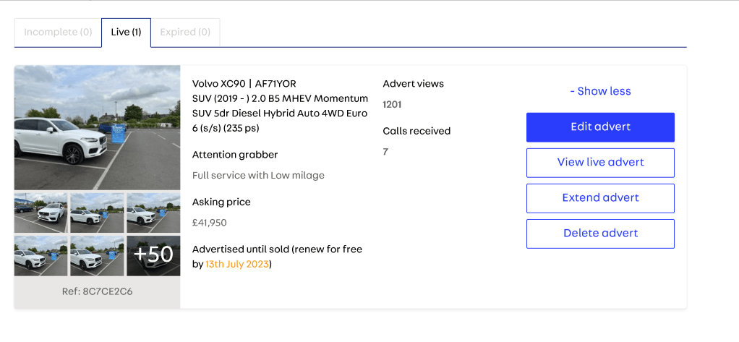This screenshot has width=739, height=342.
Task: Click the advert views count 1201
Action: [x=392, y=105]
